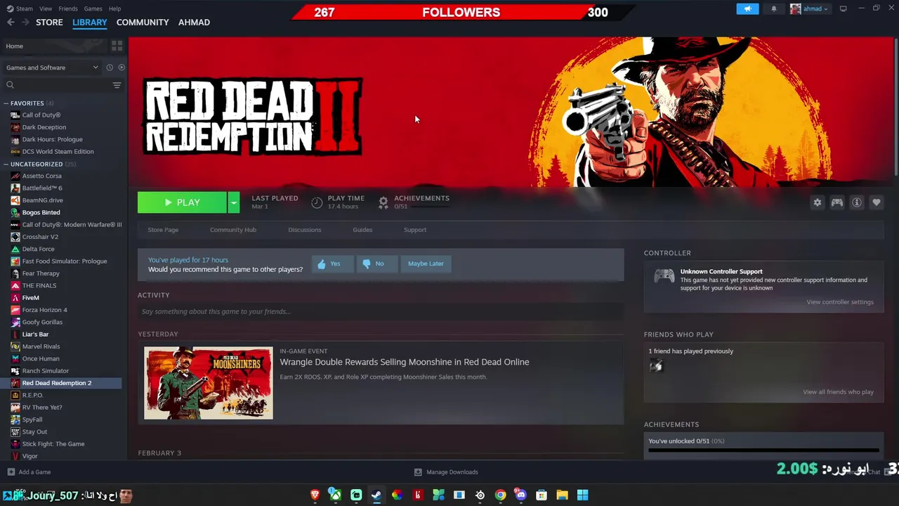Viewport: 899px width, 506px height.
Task: Click the achievements progress bar
Action: click(763, 450)
